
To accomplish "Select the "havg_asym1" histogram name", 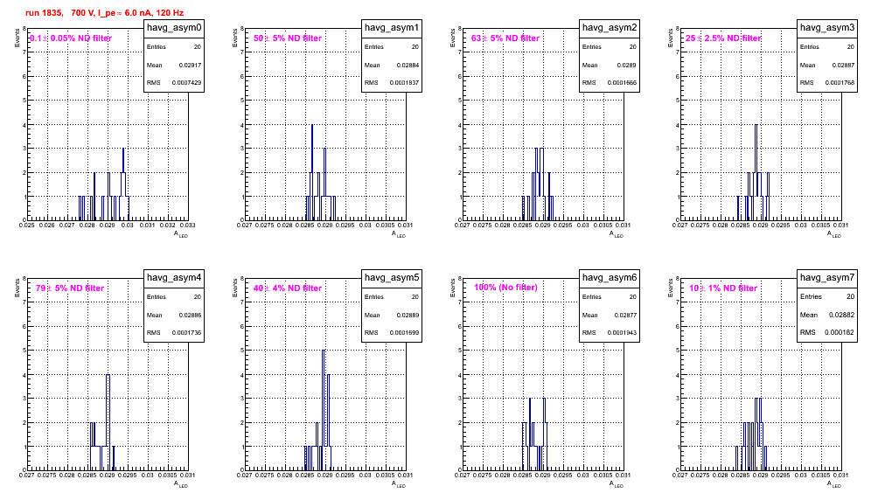I will pos(392,28).
